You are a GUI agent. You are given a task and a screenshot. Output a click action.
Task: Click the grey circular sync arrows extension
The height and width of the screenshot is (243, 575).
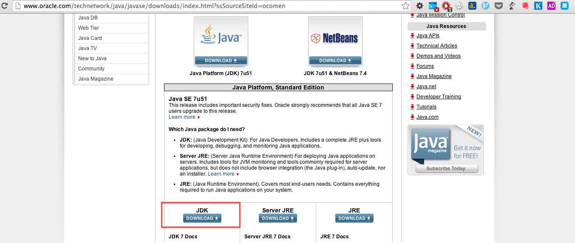[459, 6]
